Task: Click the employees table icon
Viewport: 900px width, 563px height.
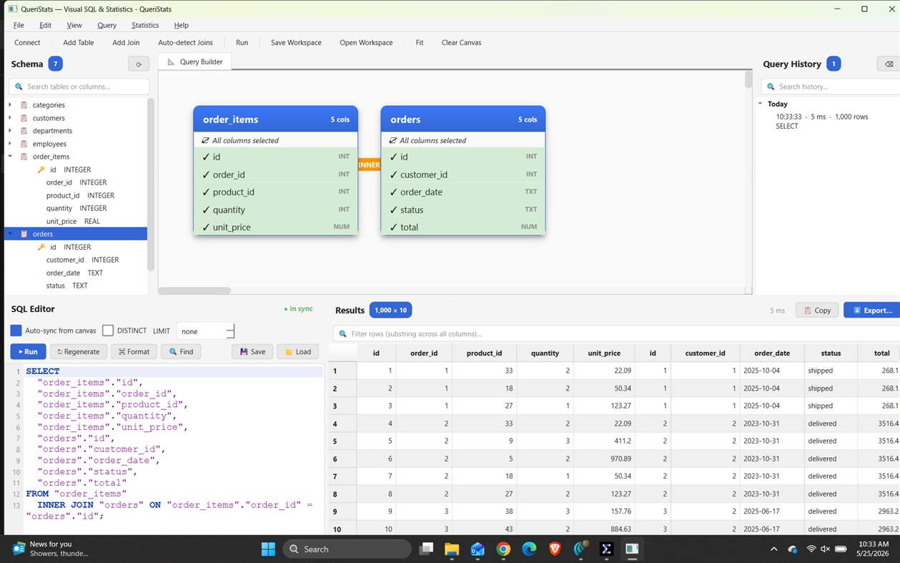Action: tap(24, 144)
